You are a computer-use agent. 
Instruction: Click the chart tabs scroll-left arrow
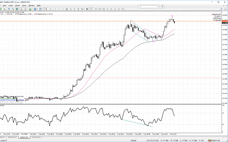click(224, 137)
